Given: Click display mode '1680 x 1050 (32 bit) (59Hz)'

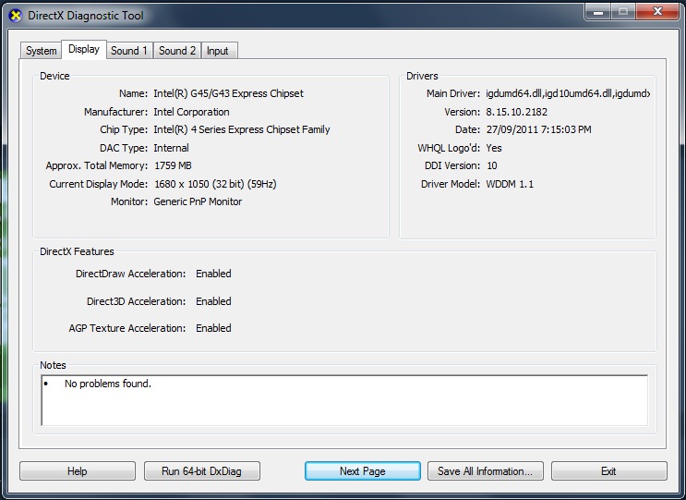Looking at the screenshot, I should tap(215, 184).
